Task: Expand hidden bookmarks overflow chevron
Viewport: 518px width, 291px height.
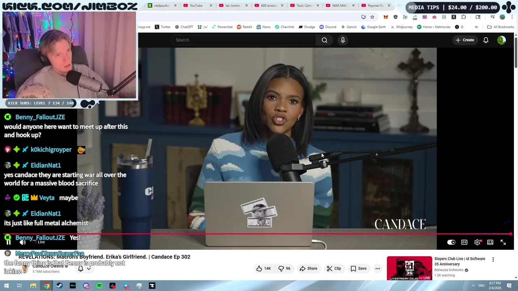Action: pos(476,27)
